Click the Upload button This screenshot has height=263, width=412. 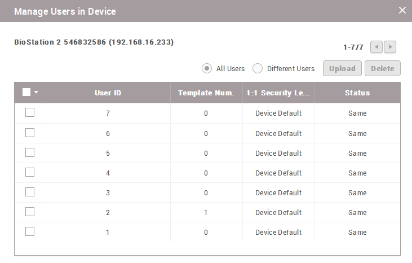coord(342,68)
